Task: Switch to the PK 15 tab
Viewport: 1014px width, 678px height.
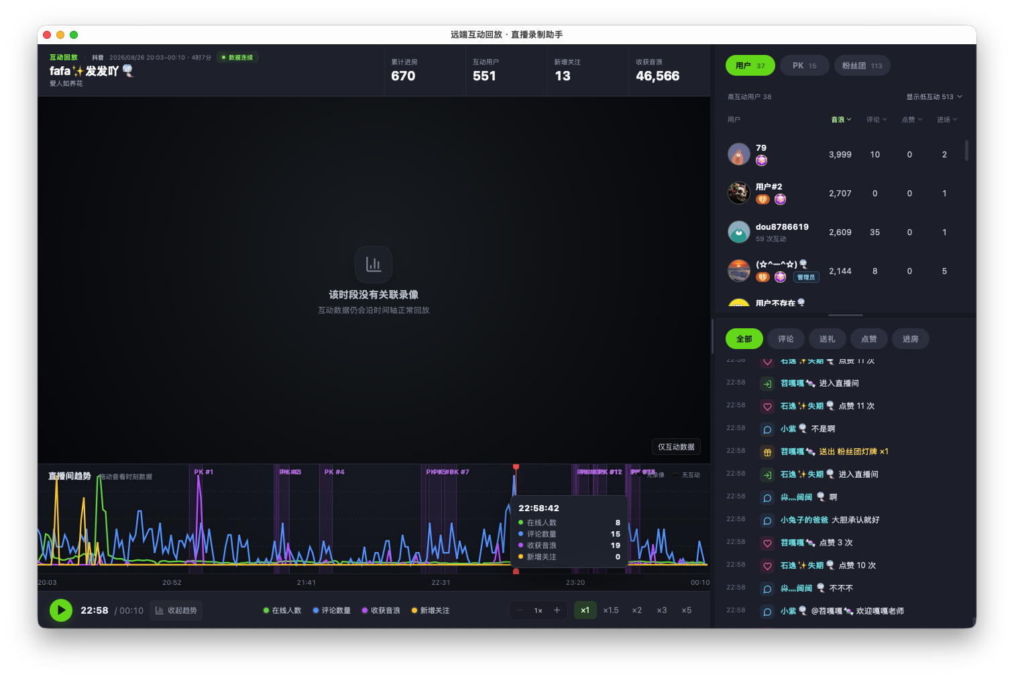Action: tap(805, 66)
